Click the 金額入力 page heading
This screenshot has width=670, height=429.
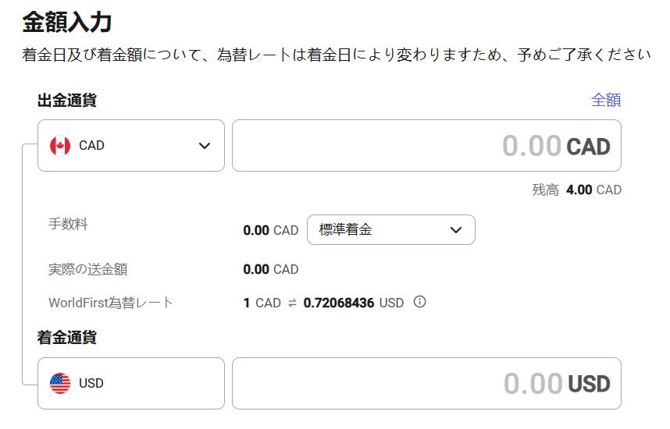[x=67, y=22]
